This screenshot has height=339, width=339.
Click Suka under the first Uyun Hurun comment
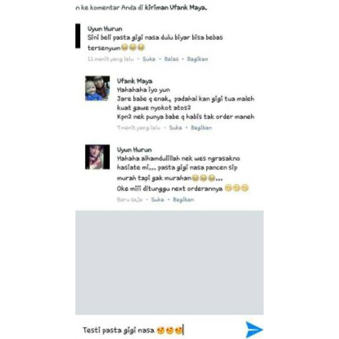click(149, 59)
